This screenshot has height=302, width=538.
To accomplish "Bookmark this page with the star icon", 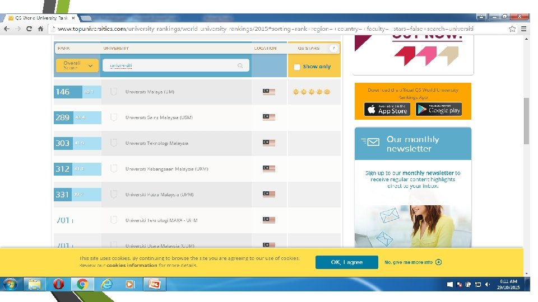I will click(512, 29).
